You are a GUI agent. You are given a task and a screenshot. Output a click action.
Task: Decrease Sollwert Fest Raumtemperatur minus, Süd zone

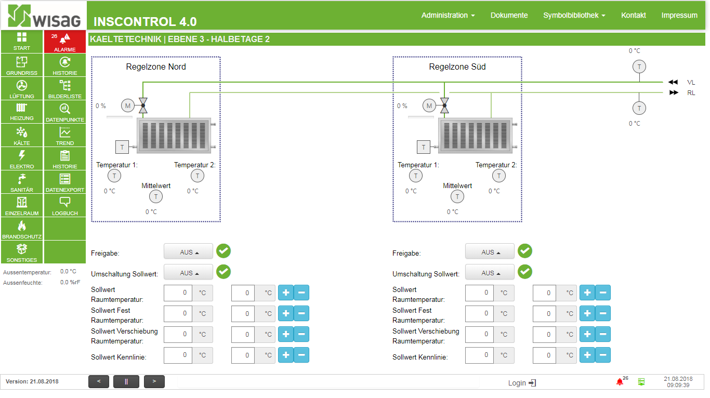pyautogui.click(x=603, y=313)
